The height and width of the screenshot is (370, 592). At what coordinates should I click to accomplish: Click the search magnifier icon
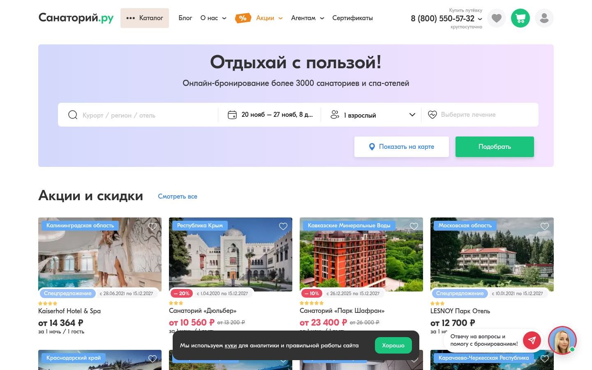coord(73,115)
